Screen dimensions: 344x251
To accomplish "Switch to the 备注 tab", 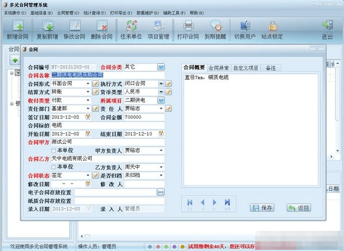I will 271,68.
